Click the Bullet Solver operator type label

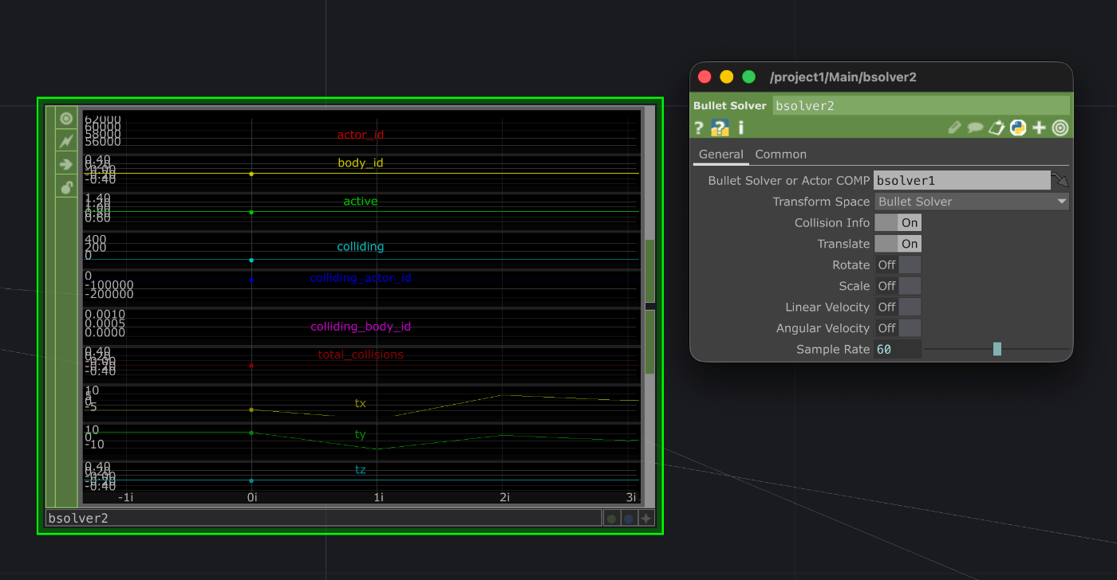coord(730,105)
